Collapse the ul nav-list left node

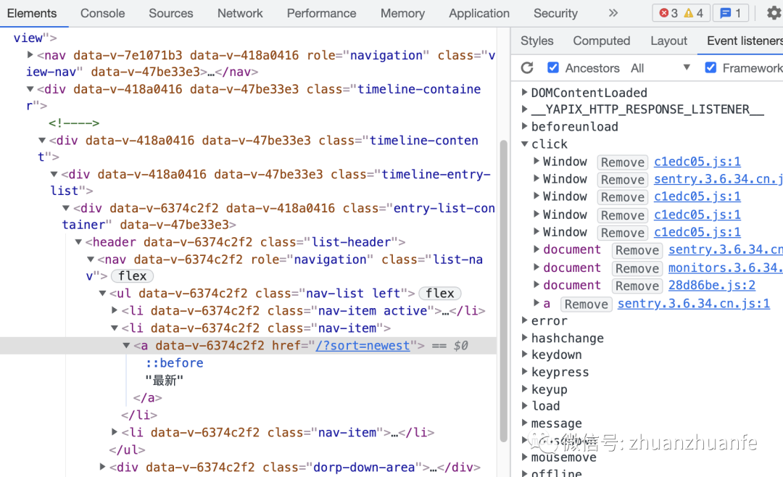[102, 293]
